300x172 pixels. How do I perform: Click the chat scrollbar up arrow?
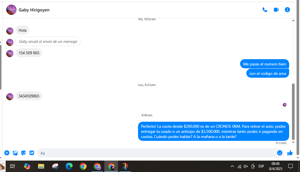[293, 21]
